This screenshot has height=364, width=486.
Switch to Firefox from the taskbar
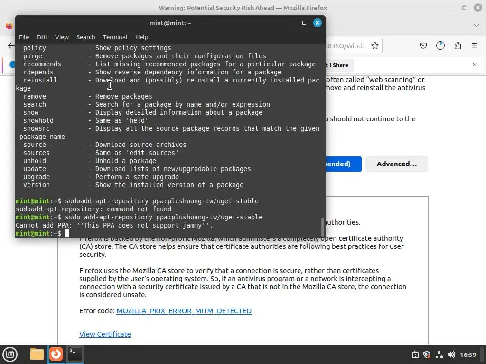click(x=56, y=354)
